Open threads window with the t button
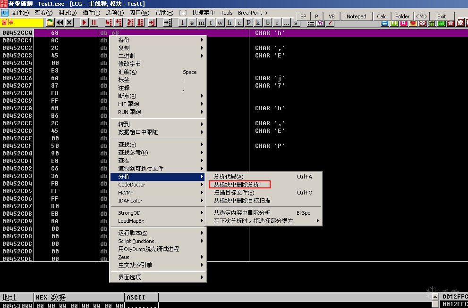Image resolution: width=468 pixels, height=308 pixels. (211, 22)
